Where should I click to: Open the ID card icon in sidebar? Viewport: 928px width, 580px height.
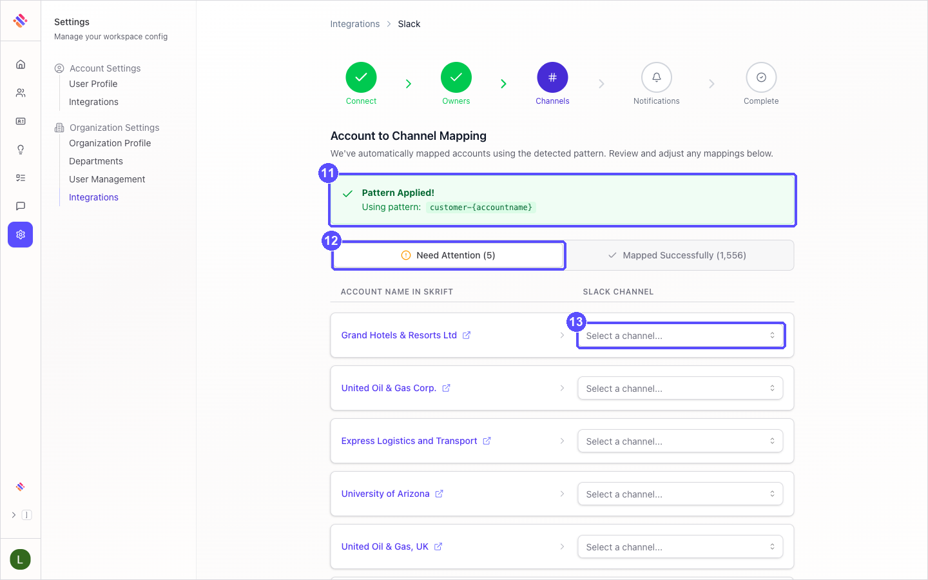(x=21, y=121)
